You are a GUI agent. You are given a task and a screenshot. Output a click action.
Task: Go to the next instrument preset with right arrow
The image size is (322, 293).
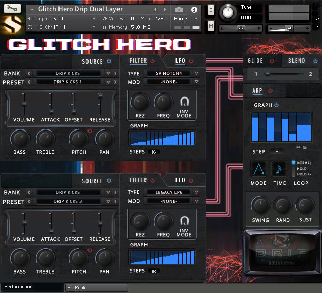coord(164,10)
